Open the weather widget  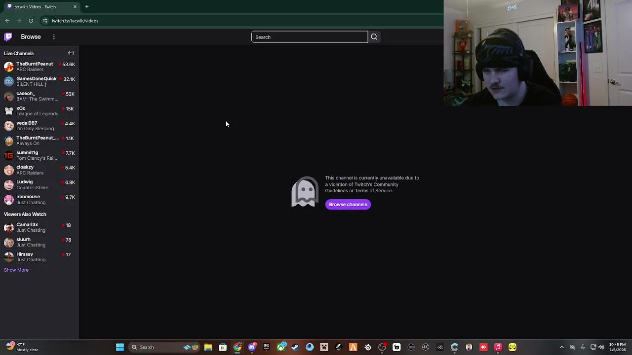pos(22,347)
